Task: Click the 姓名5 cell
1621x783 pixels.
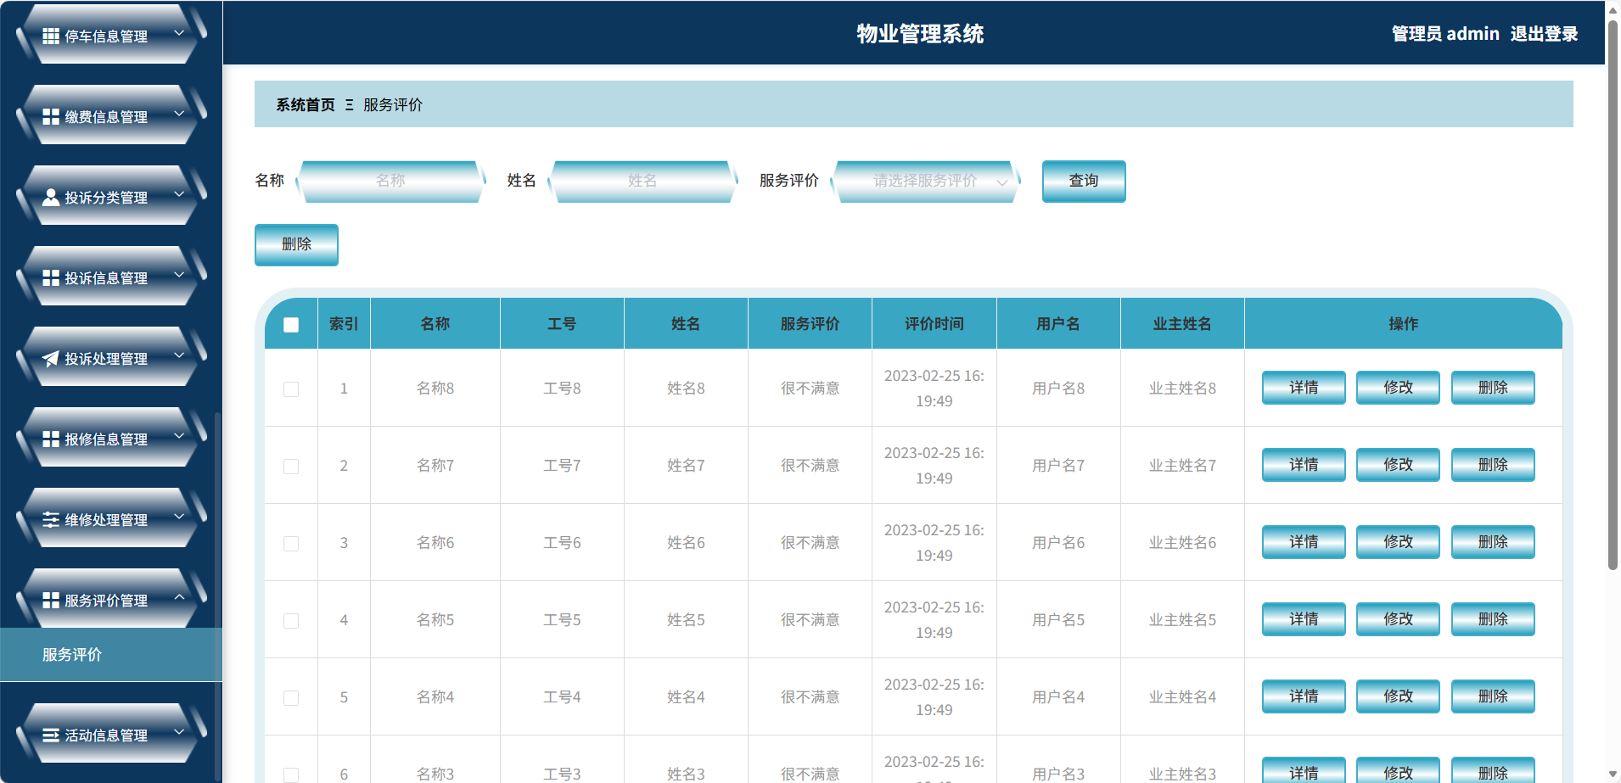Action: click(686, 620)
